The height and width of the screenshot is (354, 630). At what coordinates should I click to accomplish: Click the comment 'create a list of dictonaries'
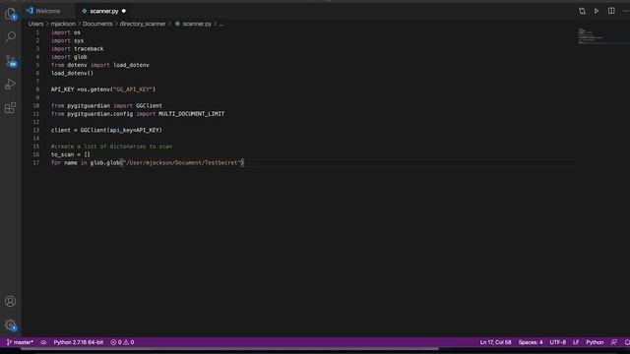pos(111,147)
